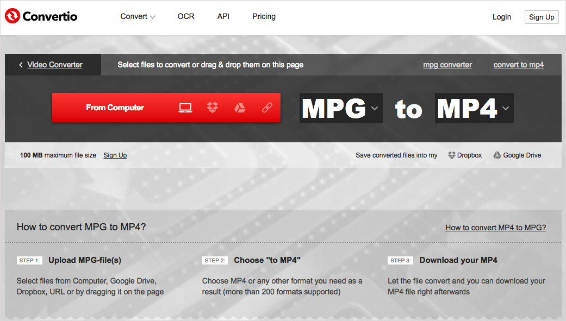566x321 pixels.
Task: Click the 'STEP 2:' label
Action: pyautogui.click(x=215, y=260)
